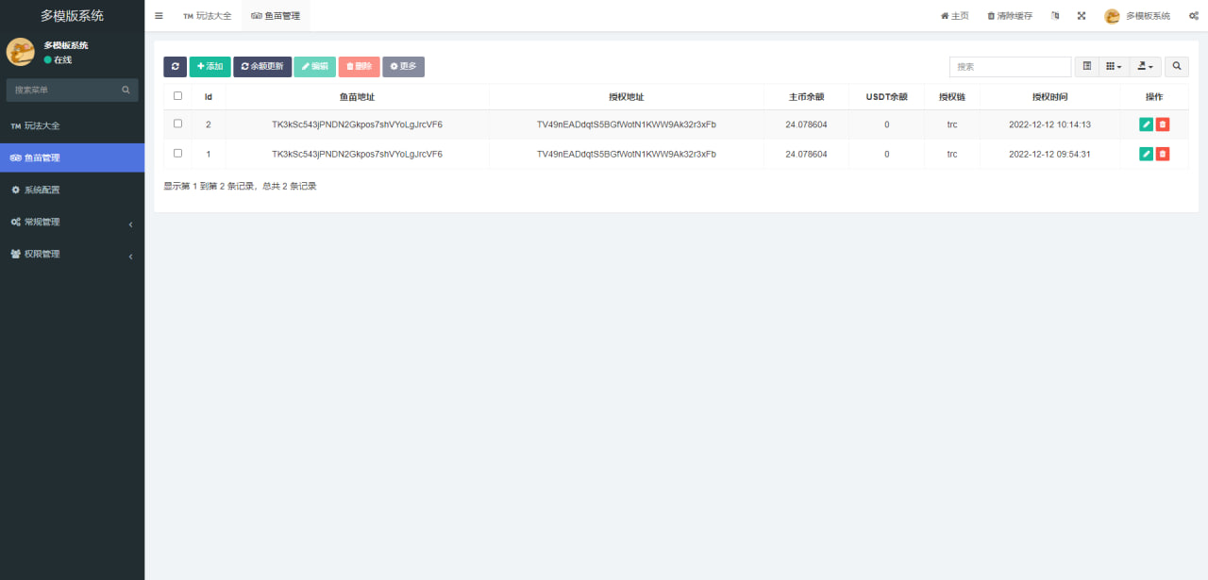Click the green edit pencil for row Id 2
Image resolution: width=1208 pixels, height=580 pixels.
coord(1146,124)
